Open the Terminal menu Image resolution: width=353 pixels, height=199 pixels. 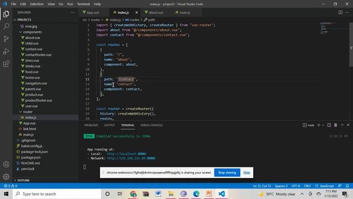pos(83,4)
